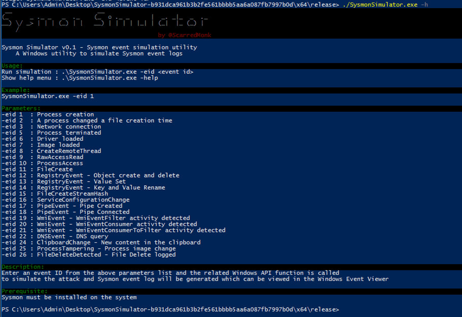The width and height of the screenshot is (462, 317).
Task: Click the -eid 1 Process creation line
Action: pyautogui.click(x=48, y=115)
